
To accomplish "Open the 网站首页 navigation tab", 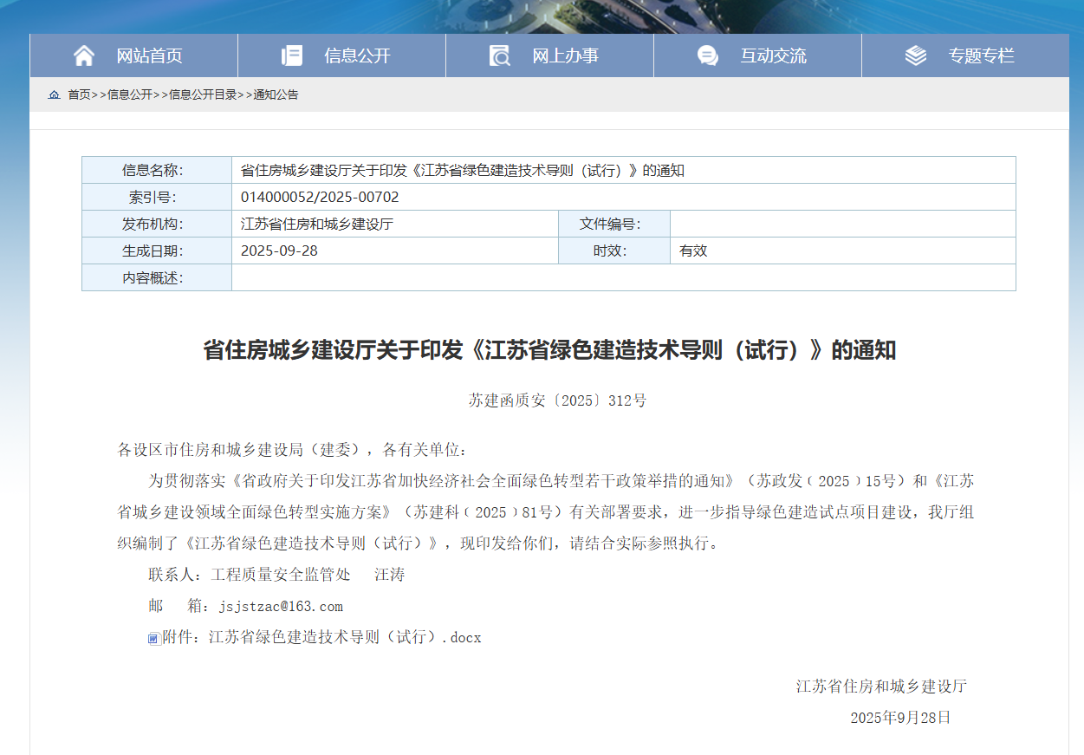I will tap(149, 55).
